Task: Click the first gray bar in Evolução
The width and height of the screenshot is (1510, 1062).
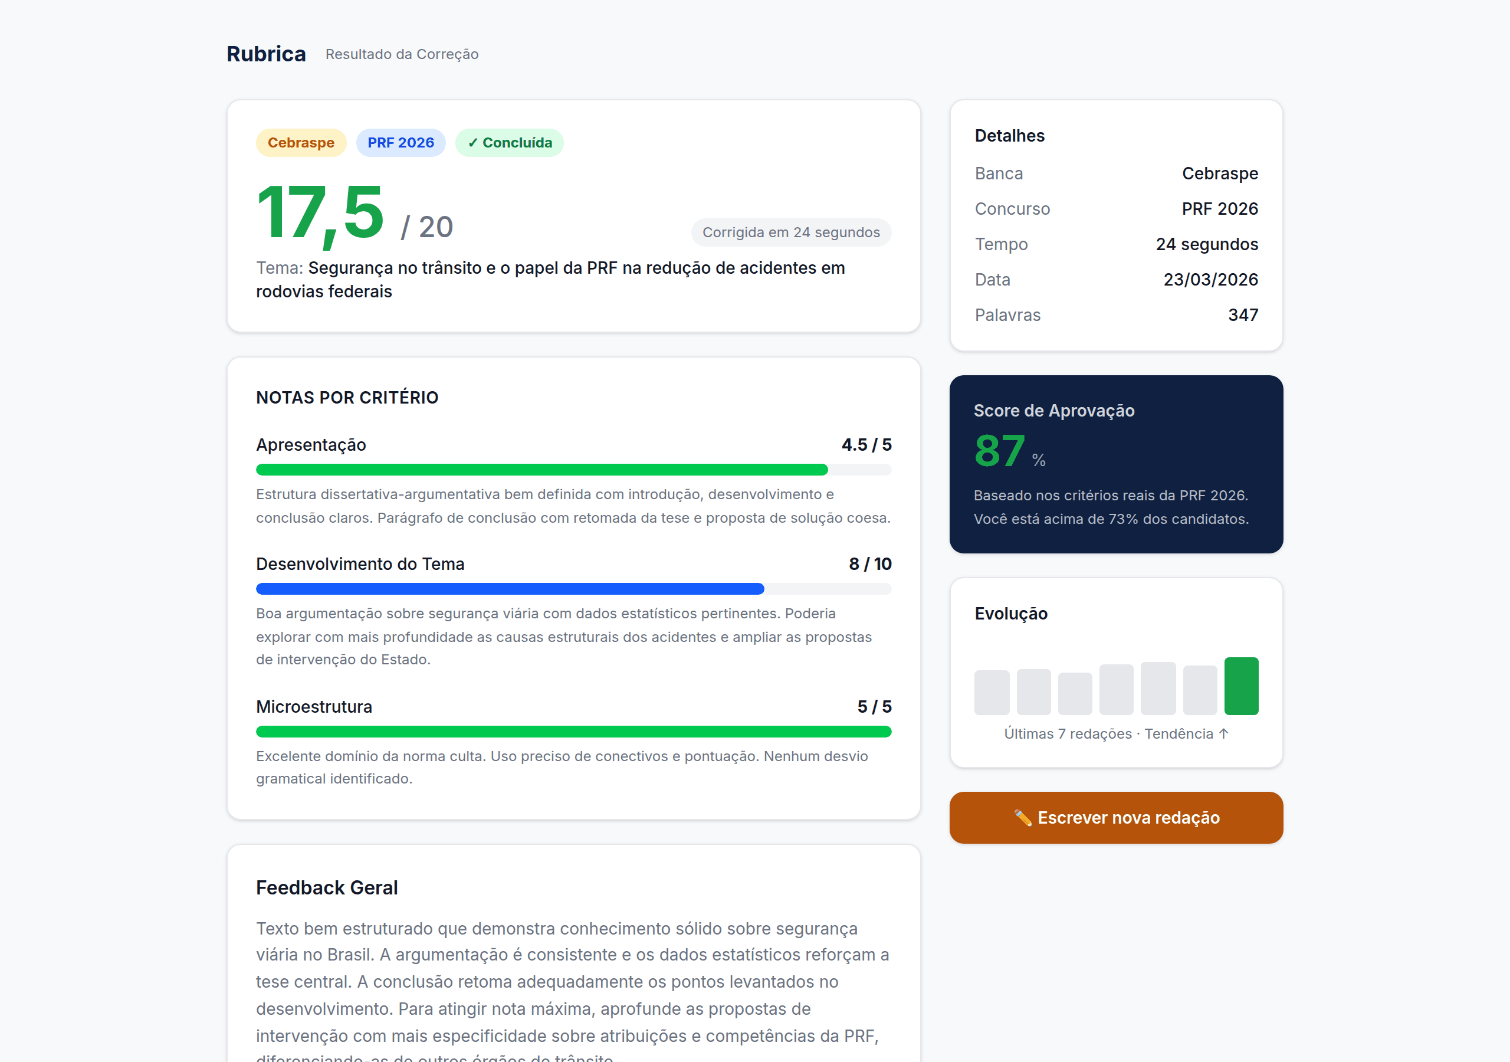Action: point(992,691)
